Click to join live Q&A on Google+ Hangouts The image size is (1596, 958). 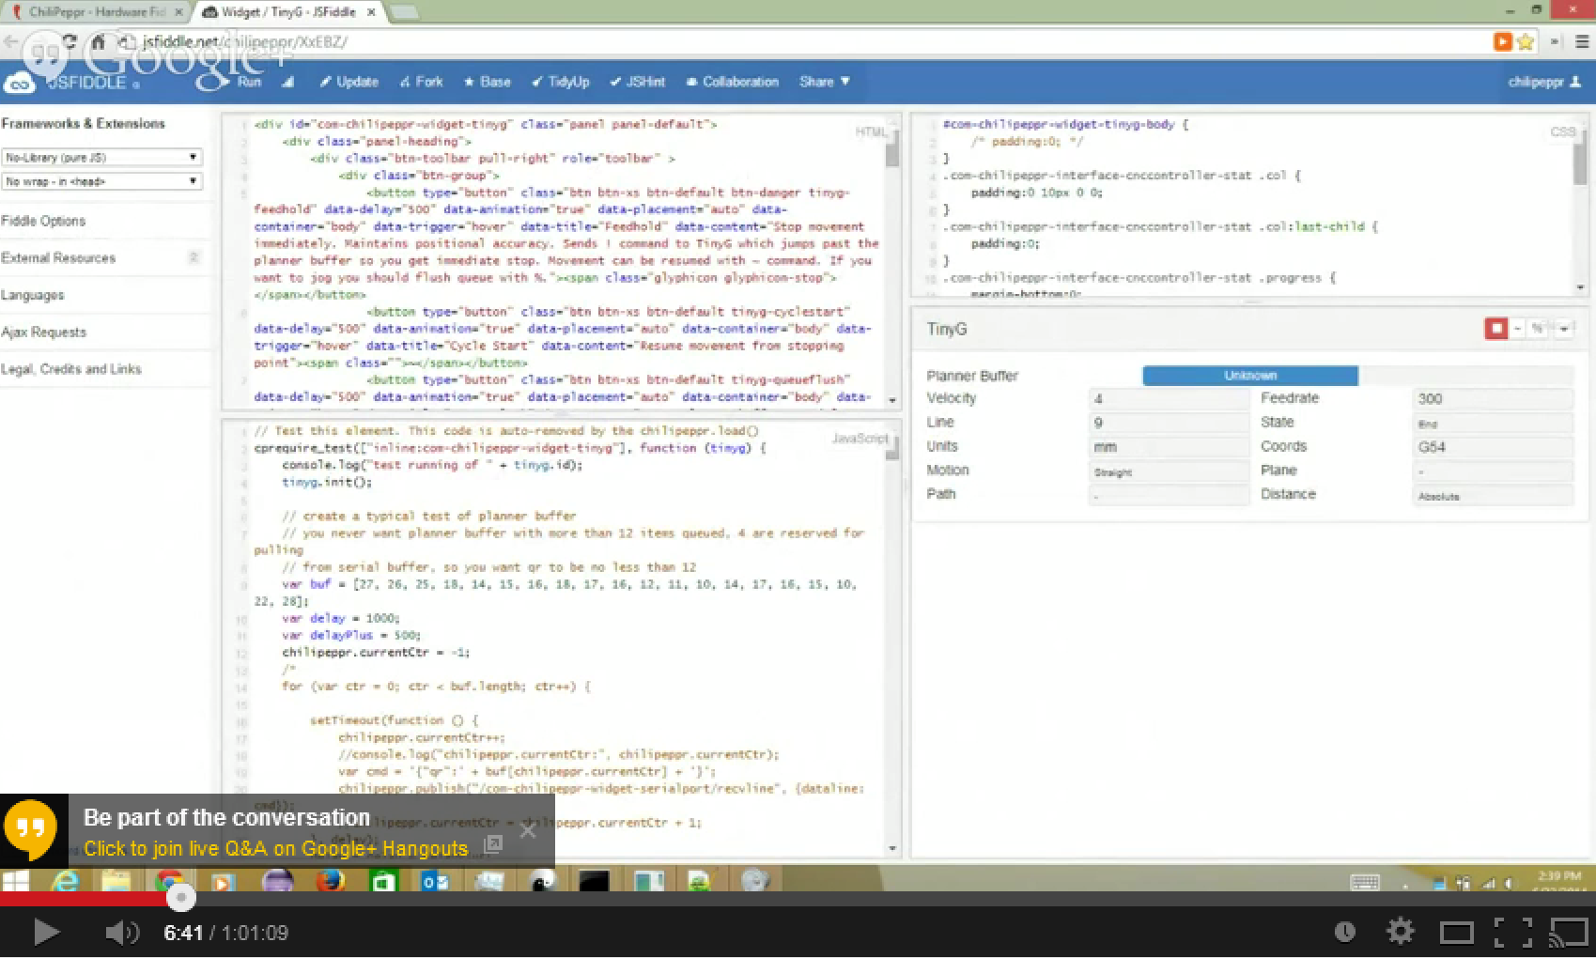pos(275,849)
